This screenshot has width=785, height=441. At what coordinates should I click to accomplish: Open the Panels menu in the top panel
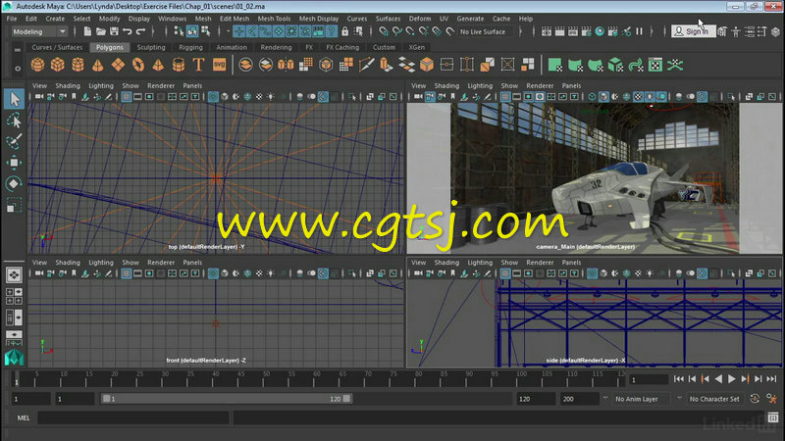coord(192,85)
